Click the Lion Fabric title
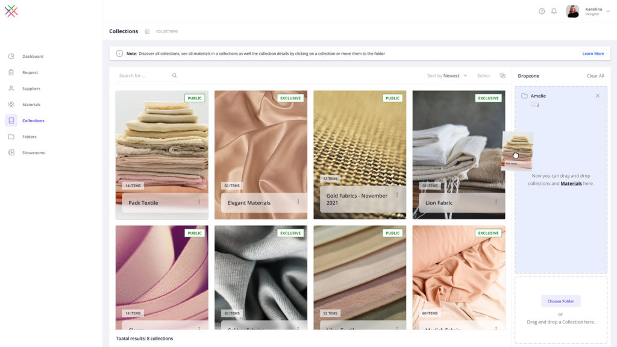This screenshot has height=347, width=617. pyautogui.click(x=439, y=202)
